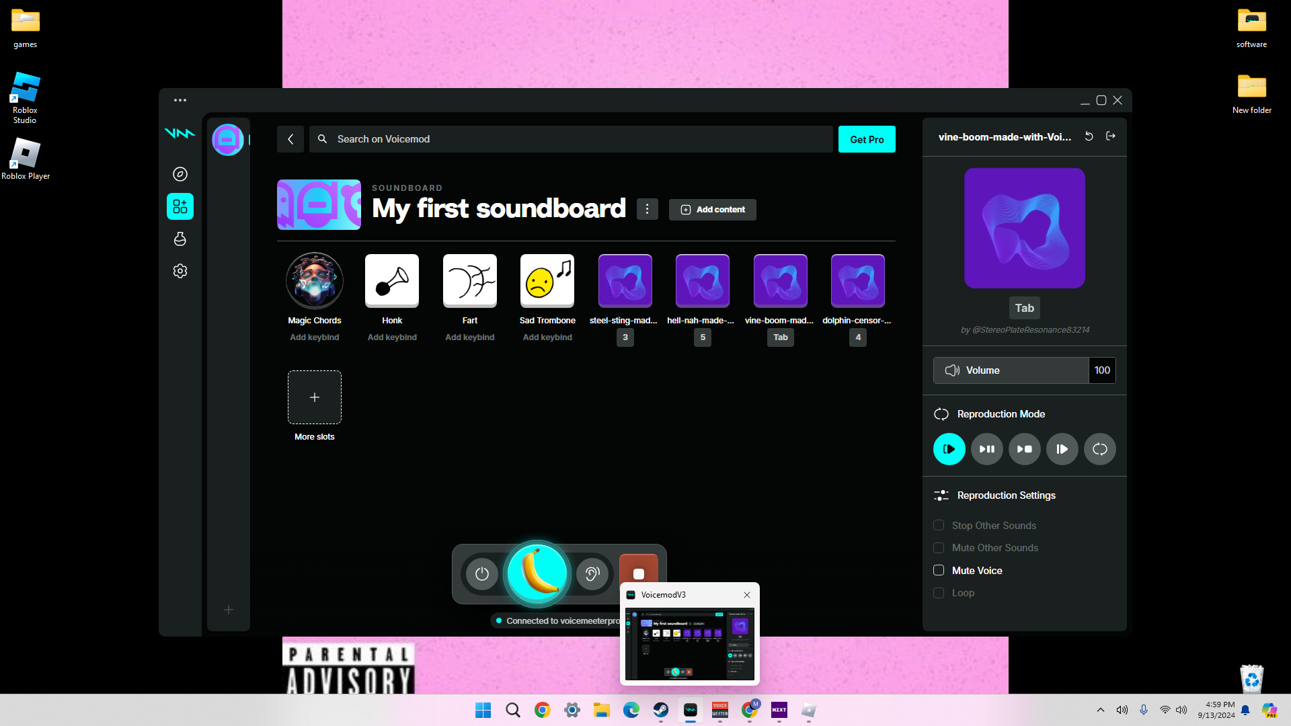The height and width of the screenshot is (726, 1291).
Task: Select the loop reproduction mode
Action: [x=1100, y=449]
